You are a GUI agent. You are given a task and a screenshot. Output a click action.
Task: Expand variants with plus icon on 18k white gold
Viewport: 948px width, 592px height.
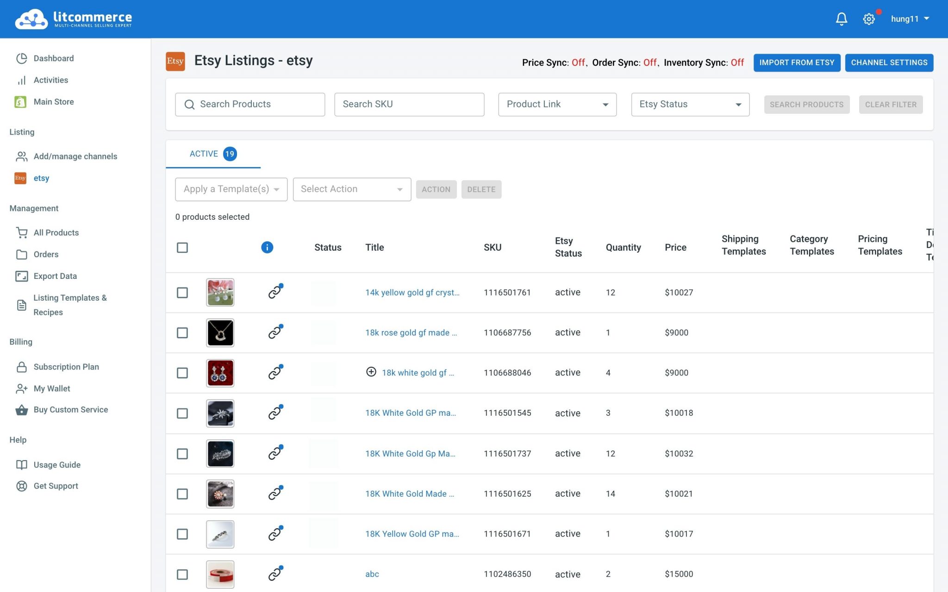[371, 372]
